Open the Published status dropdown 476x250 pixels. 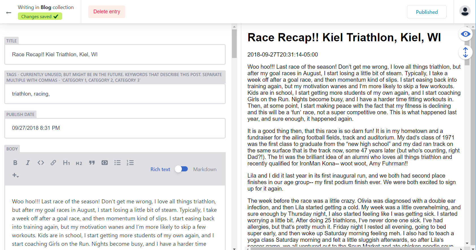(427, 12)
